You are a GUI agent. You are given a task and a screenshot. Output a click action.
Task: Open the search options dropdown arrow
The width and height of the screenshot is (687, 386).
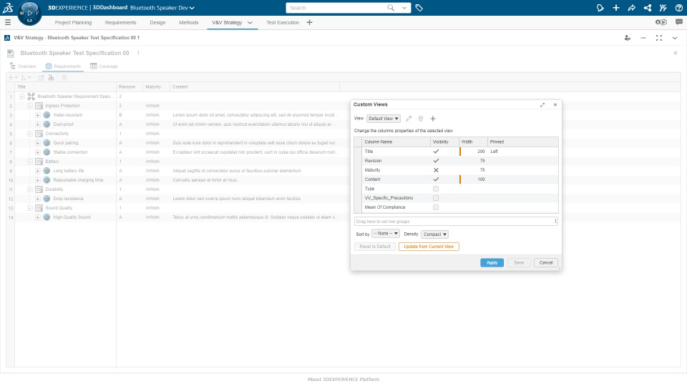coord(404,8)
